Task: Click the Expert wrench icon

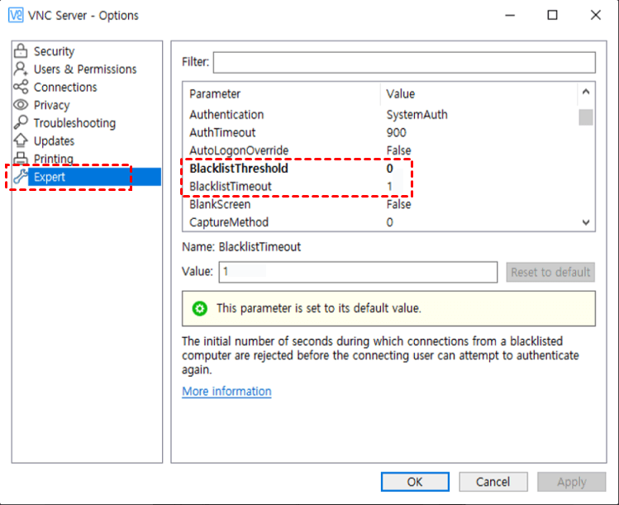Action: [x=21, y=177]
